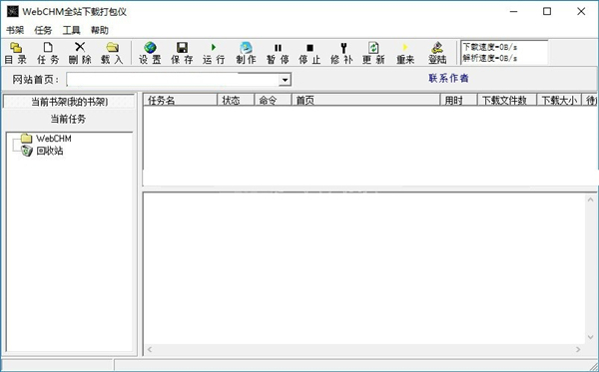Expand the 网站首页 URL dropdown arrow
Image resolution: width=599 pixels, height=372 pixels.
[x=285, y=80]
